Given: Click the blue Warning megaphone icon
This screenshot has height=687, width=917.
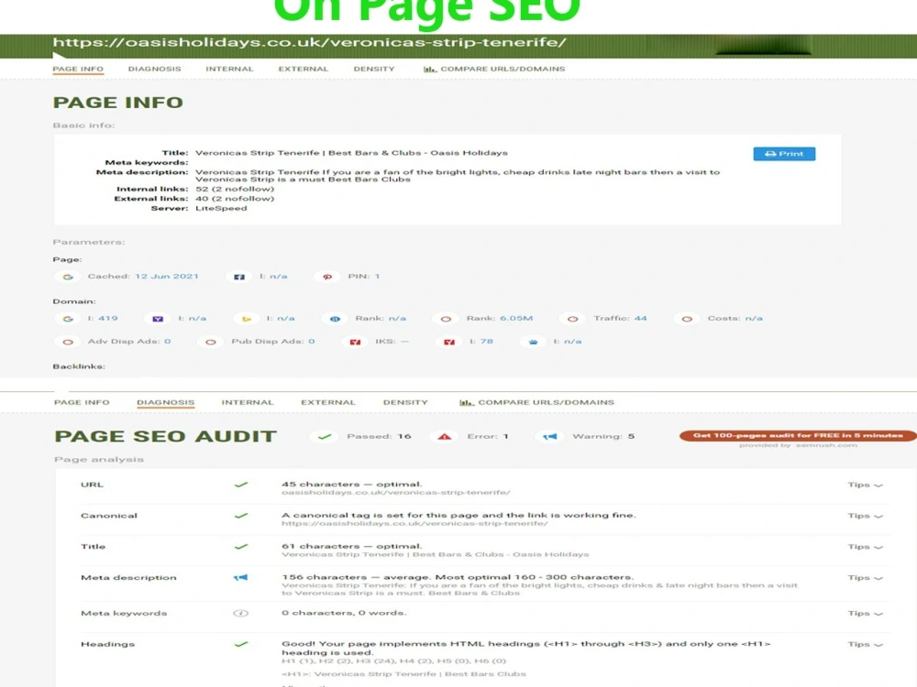Looking at the screenshot, I should (x=549, y=436).
